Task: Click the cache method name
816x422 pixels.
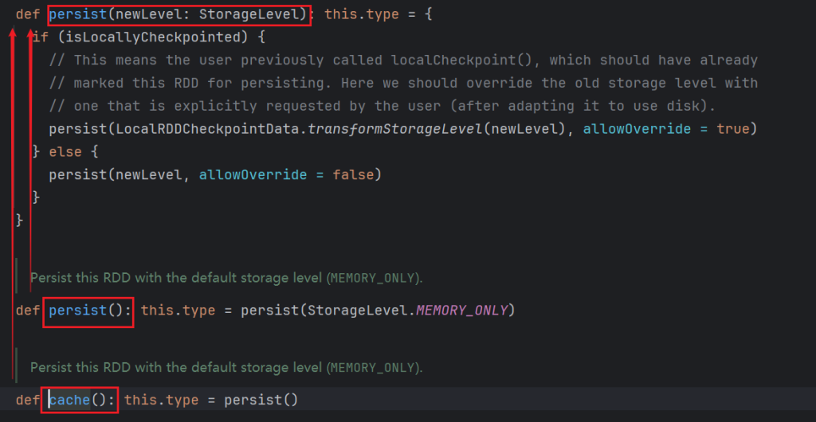Action: pos(69,400)
